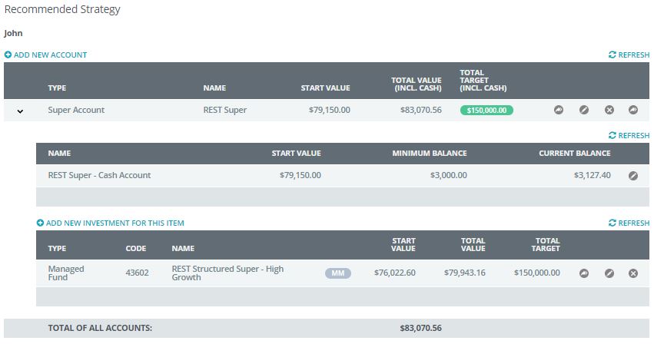Click the edit pencil icon for Super Account row
Image resolution: width=654 pixels, height=344 pixels.
coord(584,110)
